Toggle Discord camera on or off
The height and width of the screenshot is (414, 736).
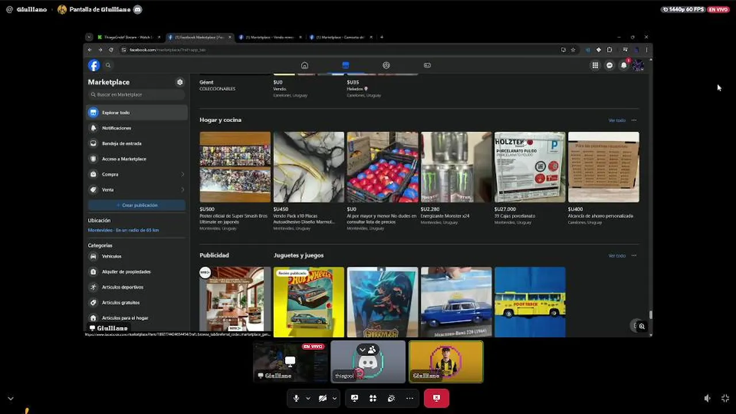(323, 398)
